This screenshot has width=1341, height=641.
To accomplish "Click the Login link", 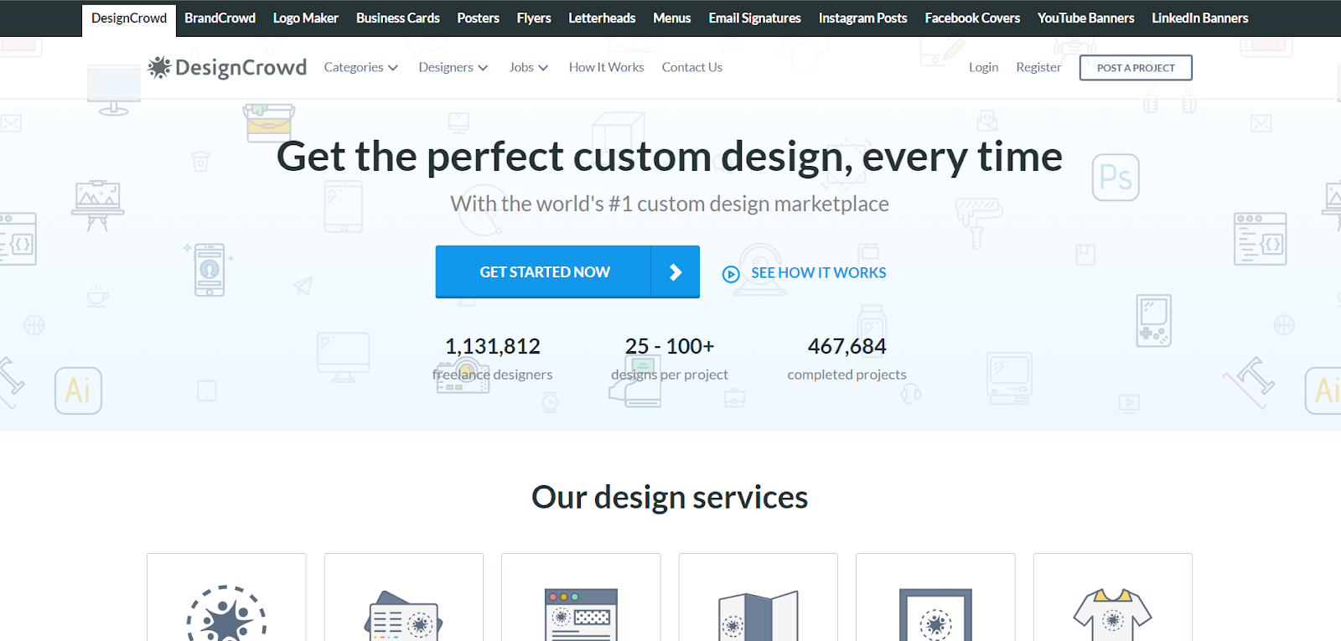I will [x=984, y=68].
